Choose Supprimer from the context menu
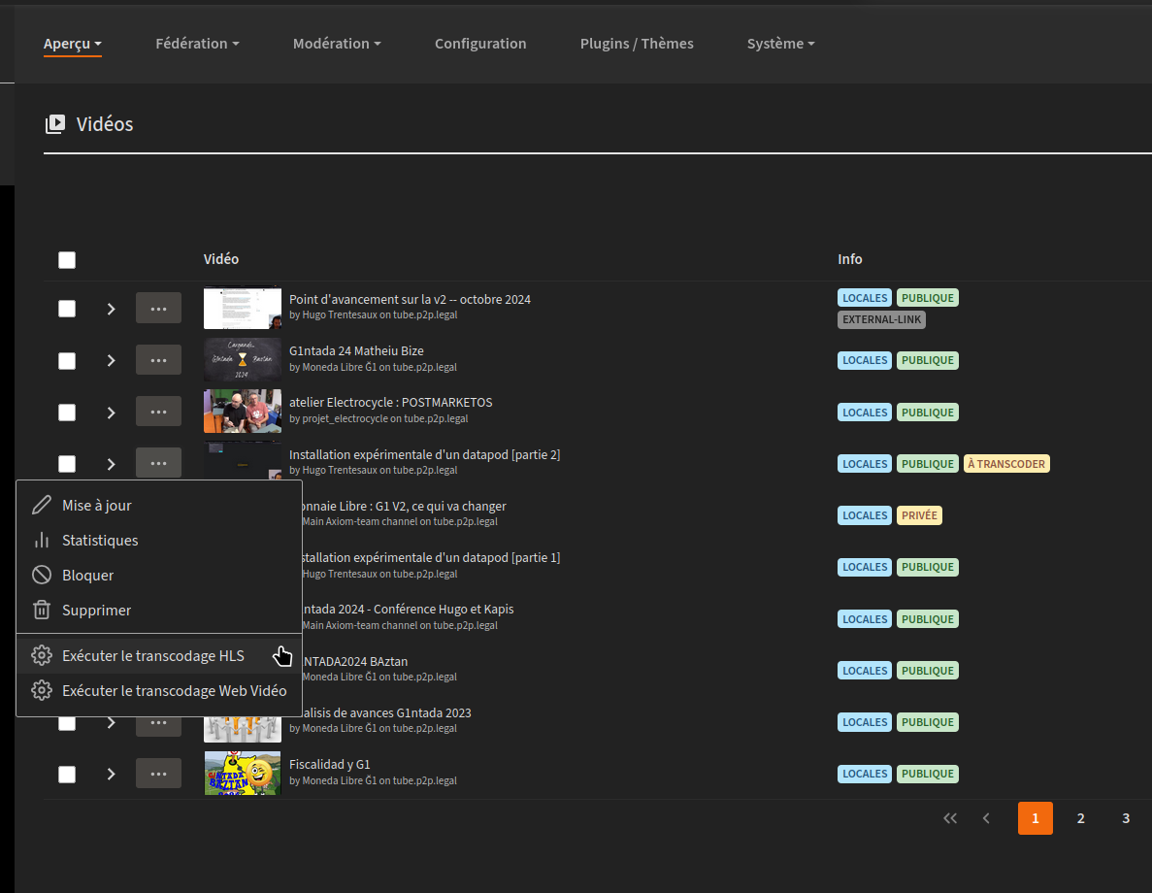The height and width of the screenshot is (893, 1152). (159, 610)
